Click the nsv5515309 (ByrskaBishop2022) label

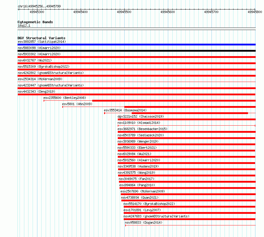(44, 67)
